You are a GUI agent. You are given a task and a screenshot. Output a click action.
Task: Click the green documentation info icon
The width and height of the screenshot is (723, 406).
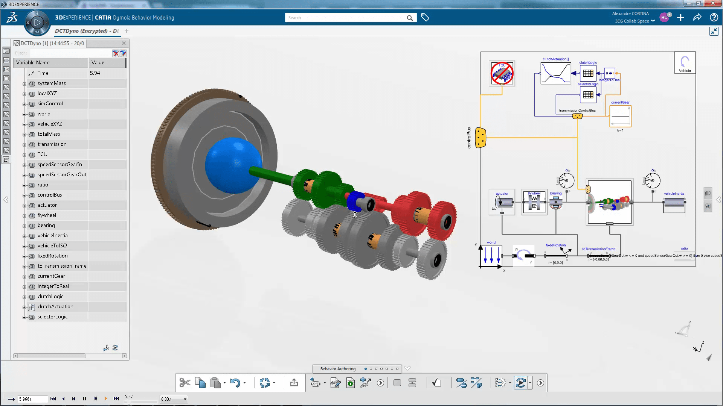350,383
